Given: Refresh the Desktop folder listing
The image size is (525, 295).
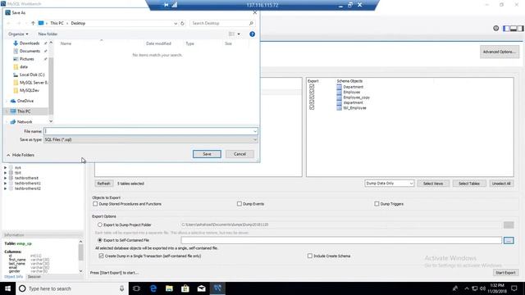Looking at the screenshot, I should coord(182,24).
